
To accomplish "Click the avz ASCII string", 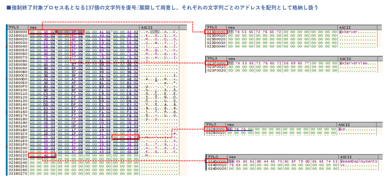I will tap(343, 129).
